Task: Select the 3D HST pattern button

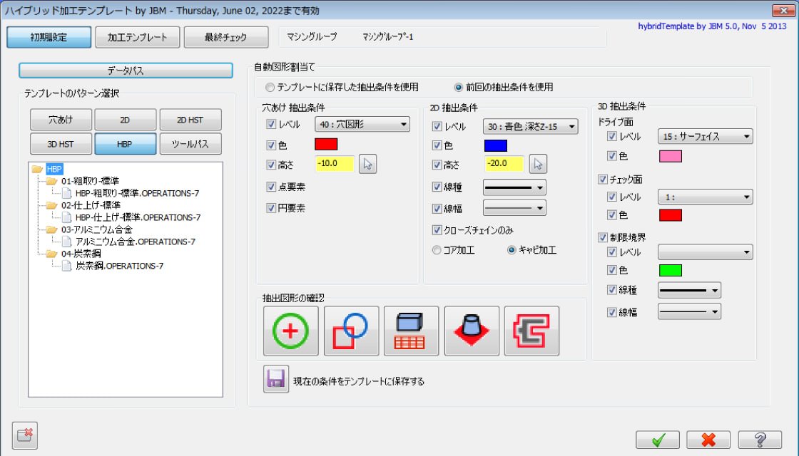Action: [61, 143]
